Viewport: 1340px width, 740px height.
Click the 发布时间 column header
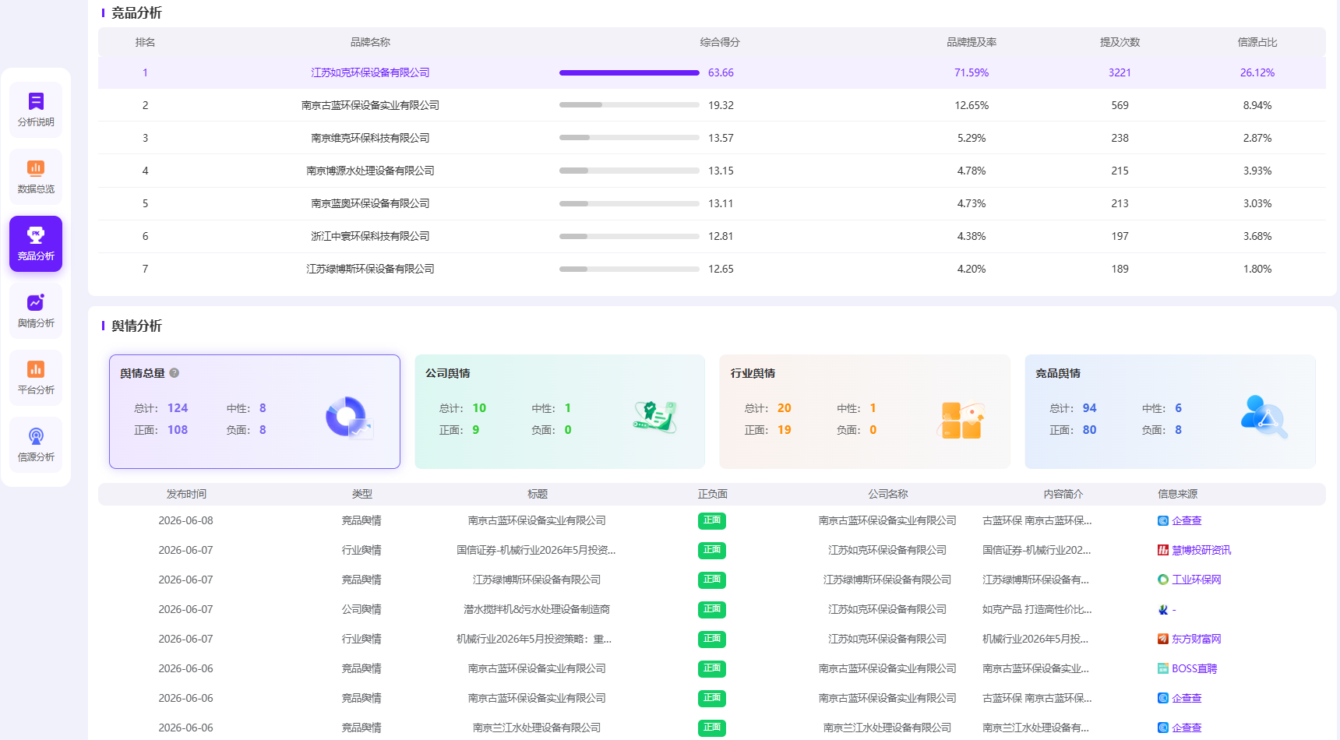click(x=186, y=494)
